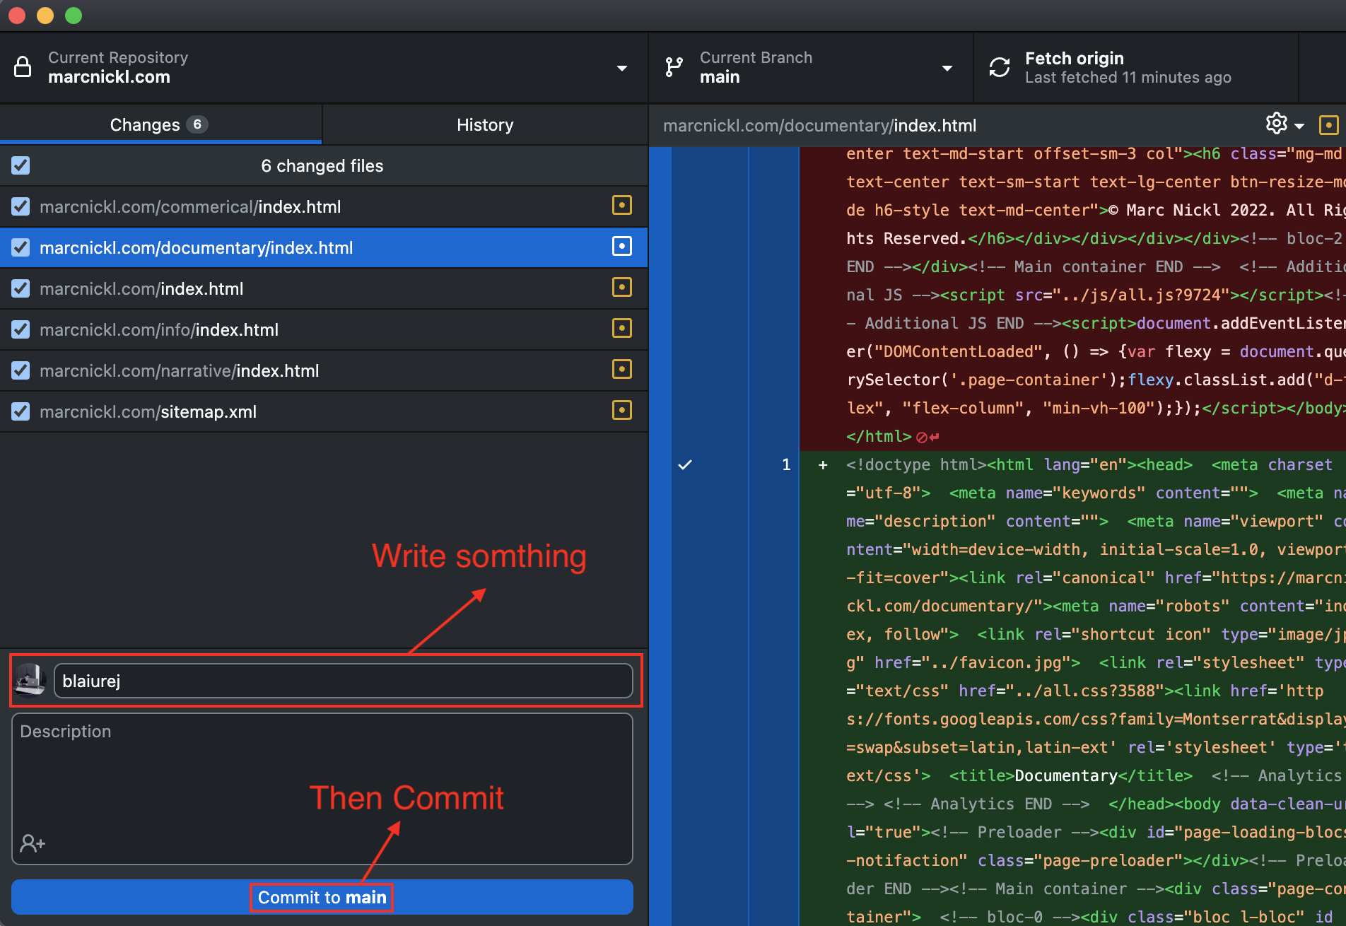This screenshot has width=1346, height=926.
Task: Click the diff settings gear icon
Action: pyautogui.click(x=1276, y=124)
